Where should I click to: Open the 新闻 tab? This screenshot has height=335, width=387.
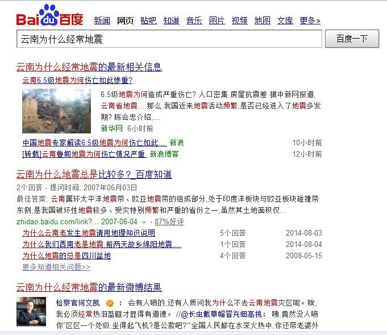point(102,20)
